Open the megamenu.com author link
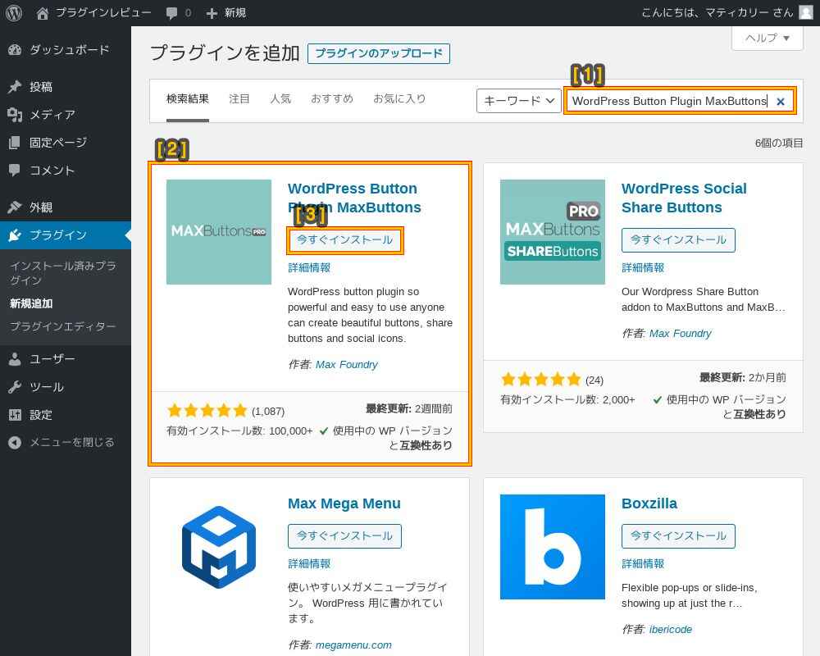This screenshot has width=820, height=656. 353,645
